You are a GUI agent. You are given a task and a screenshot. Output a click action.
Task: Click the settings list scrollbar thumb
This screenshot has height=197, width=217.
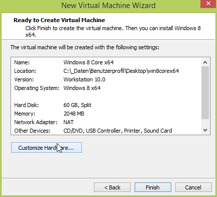pos(205,93)
